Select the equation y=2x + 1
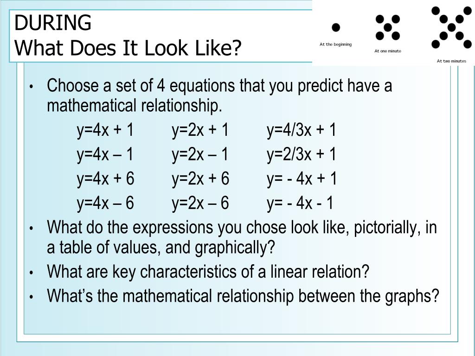 pyautogui.click(x=200, y=130)
